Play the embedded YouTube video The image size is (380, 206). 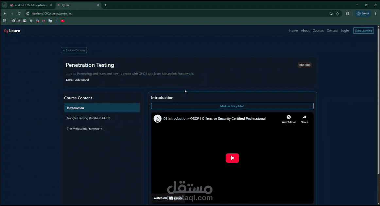[x=232, y=158]
